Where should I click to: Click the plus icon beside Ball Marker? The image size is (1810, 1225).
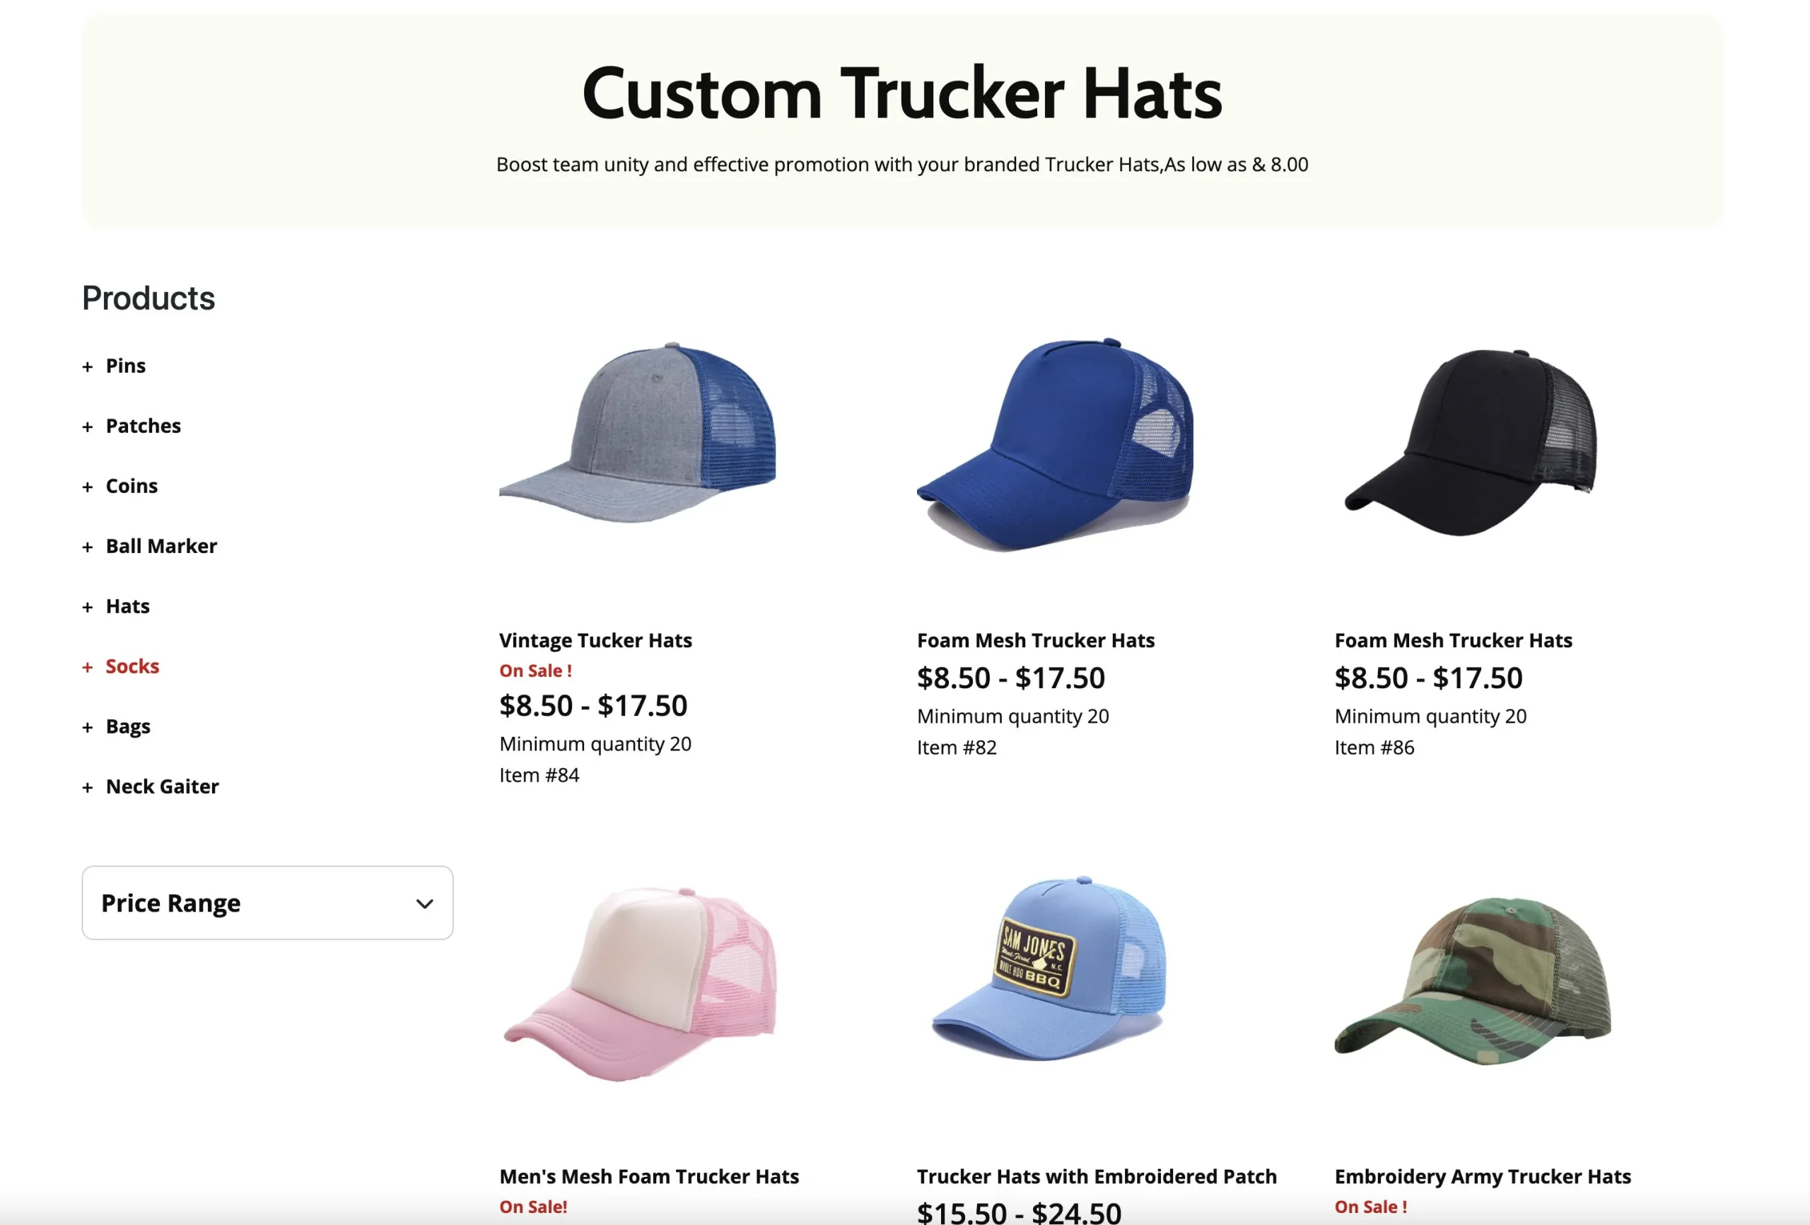[87, 547]
